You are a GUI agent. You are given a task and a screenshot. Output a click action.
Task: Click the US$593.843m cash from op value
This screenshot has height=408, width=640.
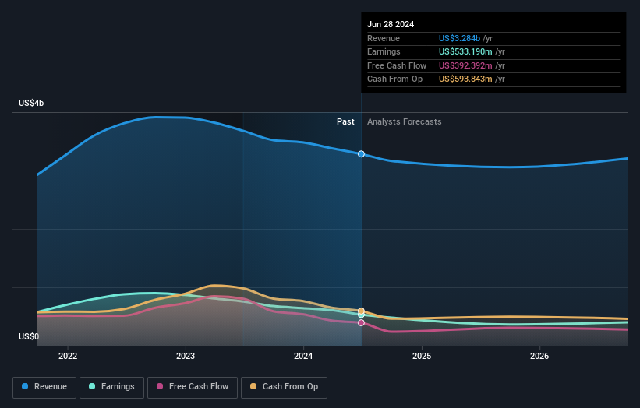[x=465, y=79]
